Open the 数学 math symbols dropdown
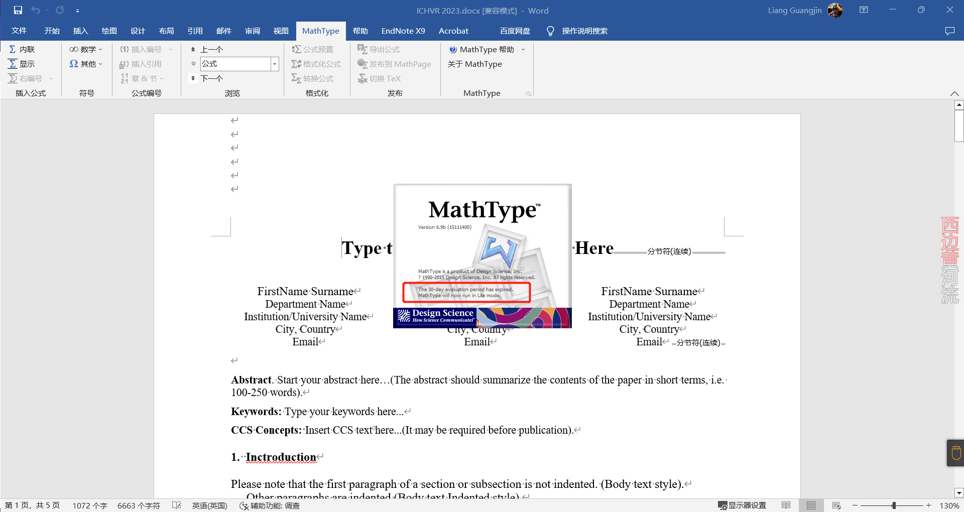This screenshot has height=512, width=964. click(x=86, y=49)
